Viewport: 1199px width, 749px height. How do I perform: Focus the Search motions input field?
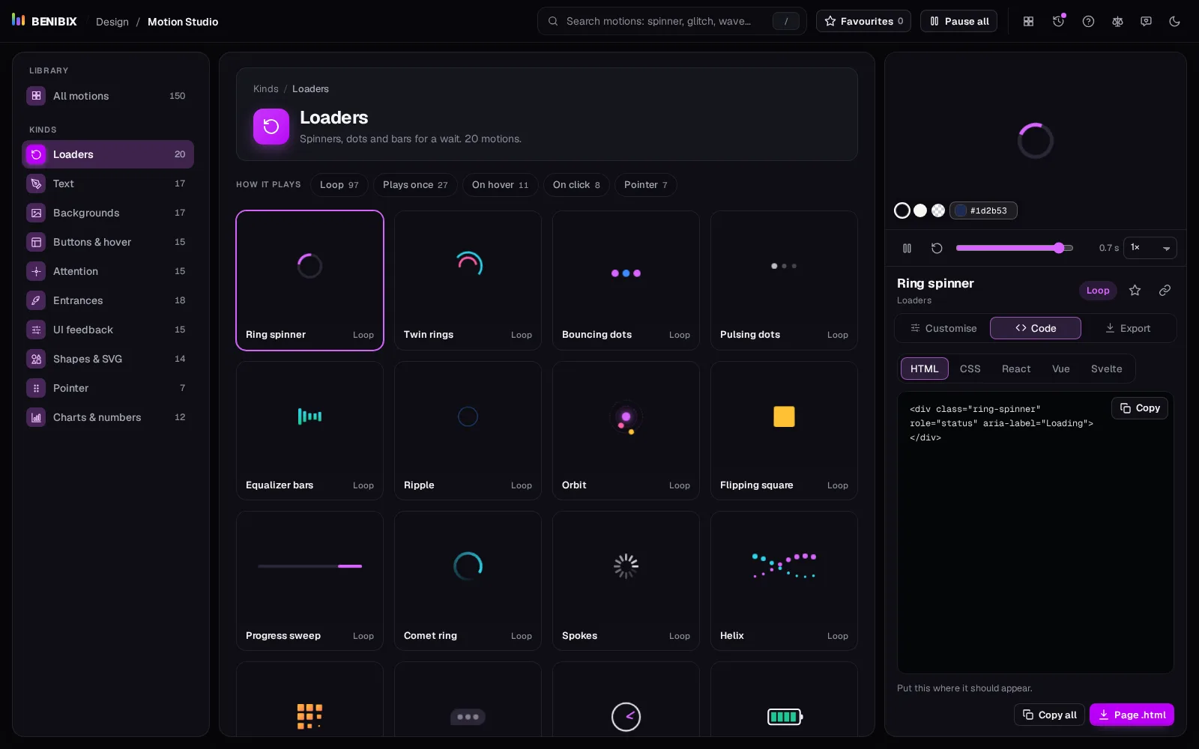pos(671,21)
